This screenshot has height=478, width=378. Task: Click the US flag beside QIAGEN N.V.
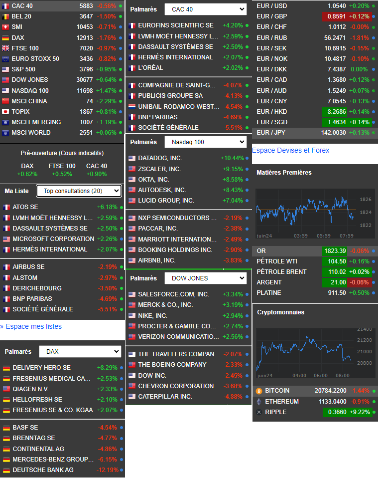pyautogui.click(x=6, y=389)
